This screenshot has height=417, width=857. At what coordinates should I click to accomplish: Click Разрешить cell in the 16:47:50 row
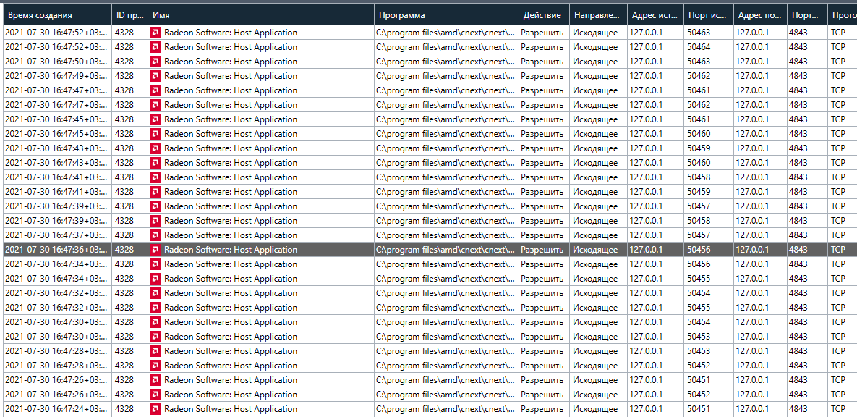(x=545, y=62)
